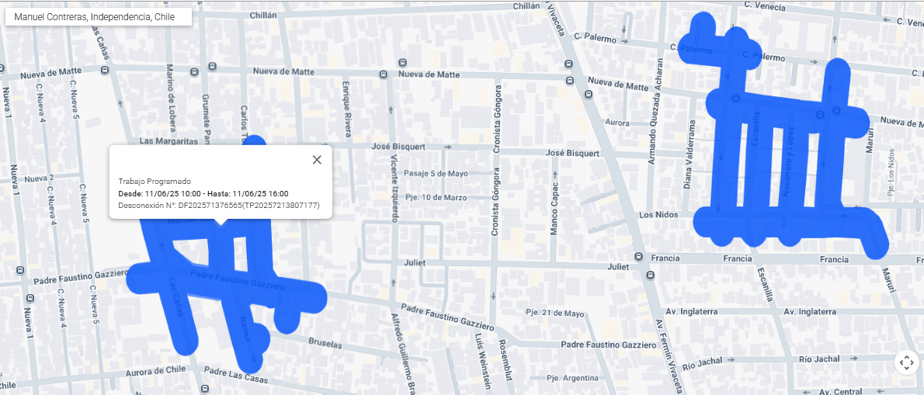This screenshot has width=924, height=395.
Task: Click the Manuel Contreras address search field
Action: point(99,17)
